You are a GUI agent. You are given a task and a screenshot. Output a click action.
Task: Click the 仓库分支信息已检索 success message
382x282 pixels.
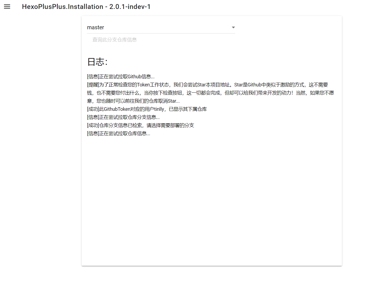(140, 125)
